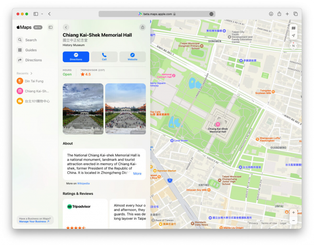314x245 pixels.
Task: Click the Chiang Kai-Shek Memorial Hall map pin
Action: (218, 125)
